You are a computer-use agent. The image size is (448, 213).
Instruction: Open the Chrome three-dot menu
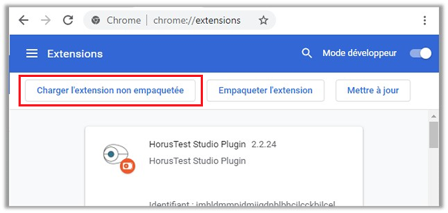coord(424,20)
